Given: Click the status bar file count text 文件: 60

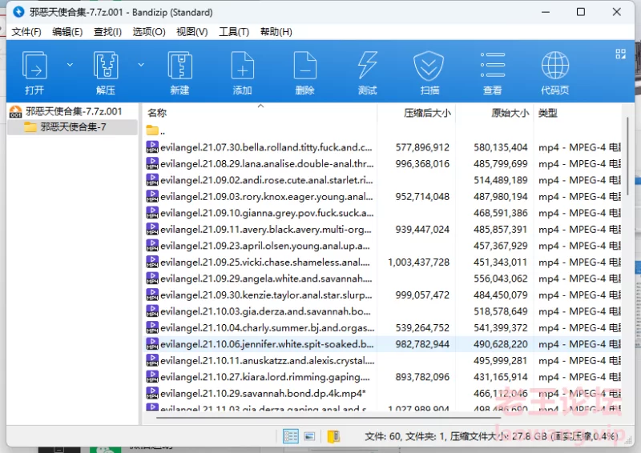Looking at the screenshot, I should tap(383, 437).
